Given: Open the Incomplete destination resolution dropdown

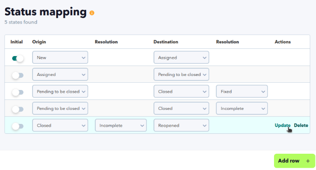Looking at the screenshot, I should click(242, 109).
